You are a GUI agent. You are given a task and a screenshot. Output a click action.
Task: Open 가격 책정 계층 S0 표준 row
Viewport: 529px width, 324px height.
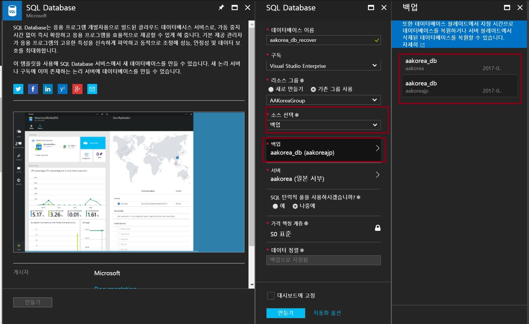(x=323, y=229)
